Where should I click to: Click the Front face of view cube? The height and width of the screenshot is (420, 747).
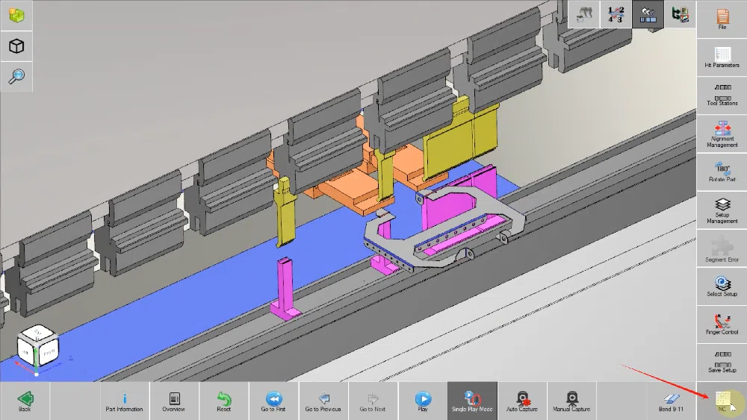(49, 354)
